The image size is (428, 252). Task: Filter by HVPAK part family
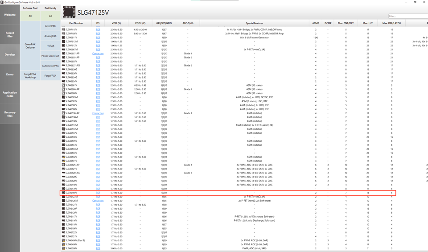click(x=50, y=46)
